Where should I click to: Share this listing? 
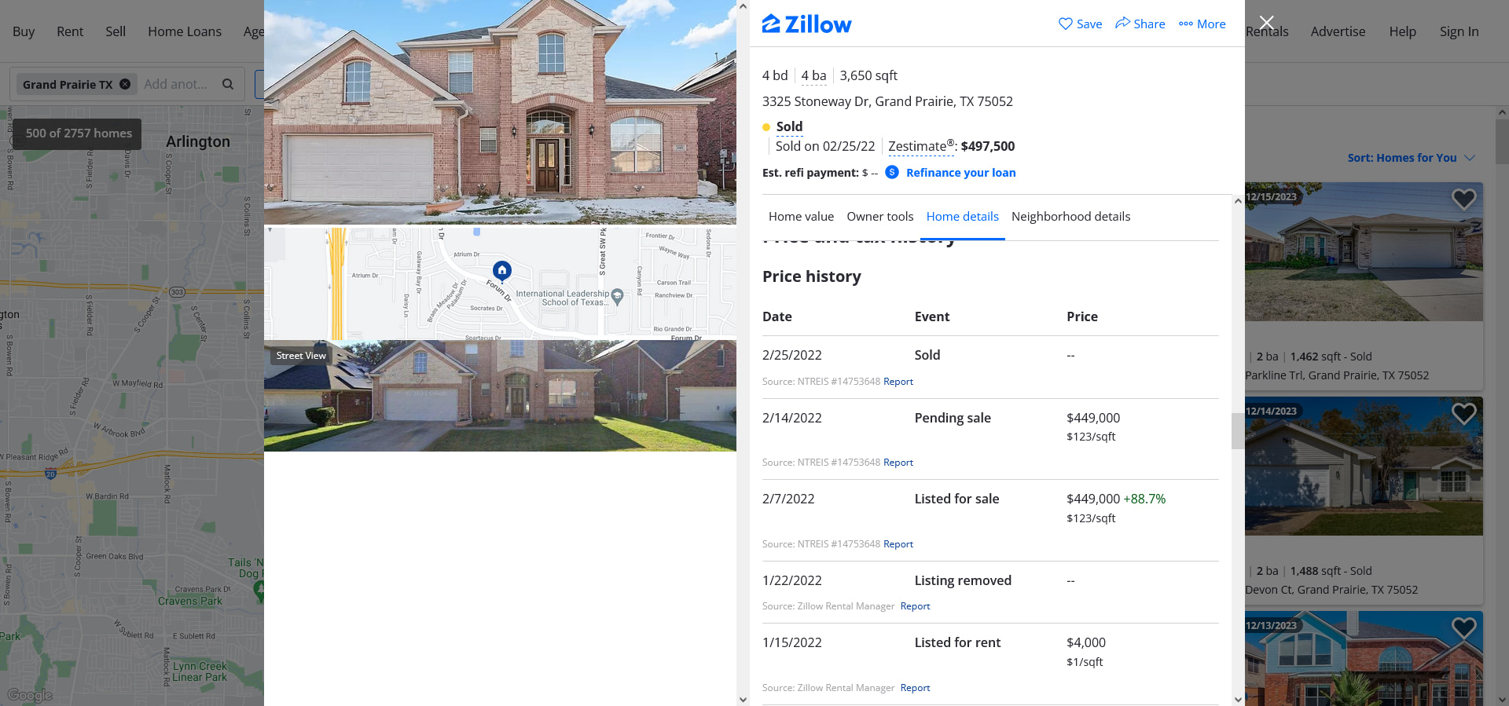click(x=1140, y=24)
